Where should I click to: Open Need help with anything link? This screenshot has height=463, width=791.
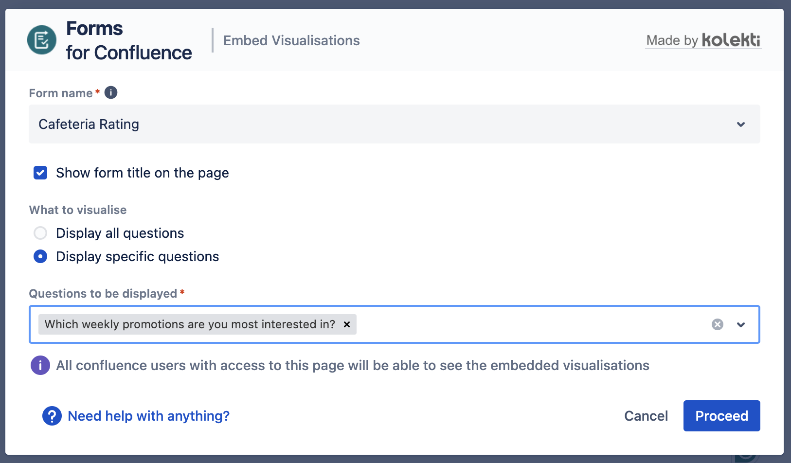point(148,416)
